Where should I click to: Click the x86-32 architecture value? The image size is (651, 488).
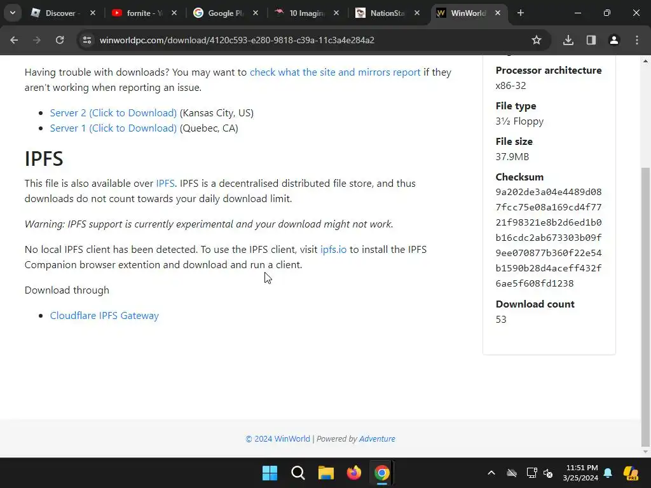pyautogui.click(x=511, y=86)
